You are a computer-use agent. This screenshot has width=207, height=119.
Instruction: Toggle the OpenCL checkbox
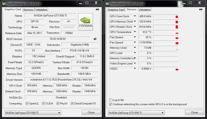click(x=27, y=104)
